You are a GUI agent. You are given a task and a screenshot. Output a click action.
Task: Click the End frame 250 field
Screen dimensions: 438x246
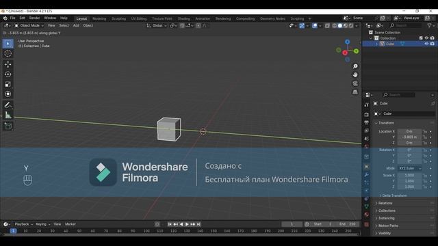(347, 224)
